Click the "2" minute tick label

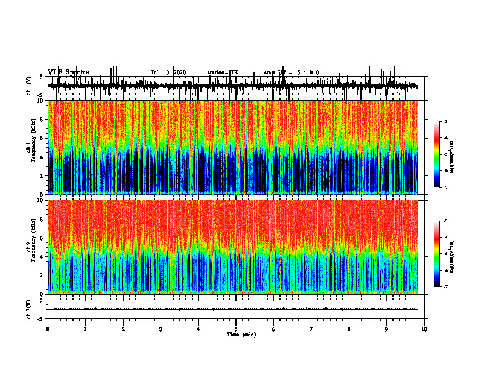point(123,329)
